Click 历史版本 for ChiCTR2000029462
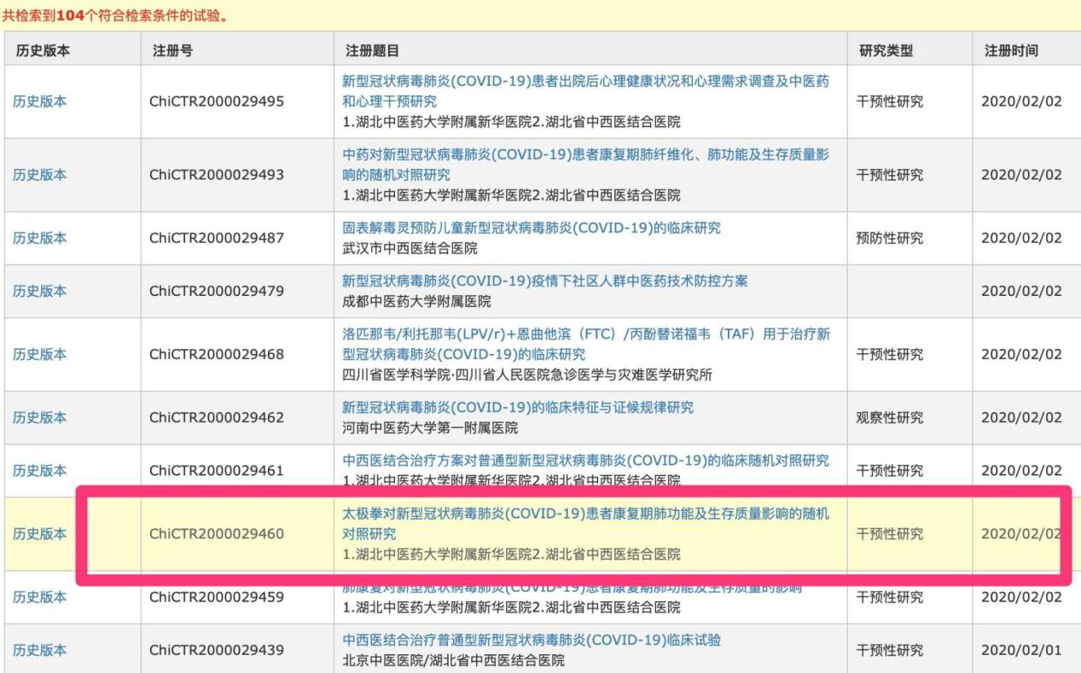This screenshot has height=673, width=1081. pyautogui.click(x=40, y=417)
